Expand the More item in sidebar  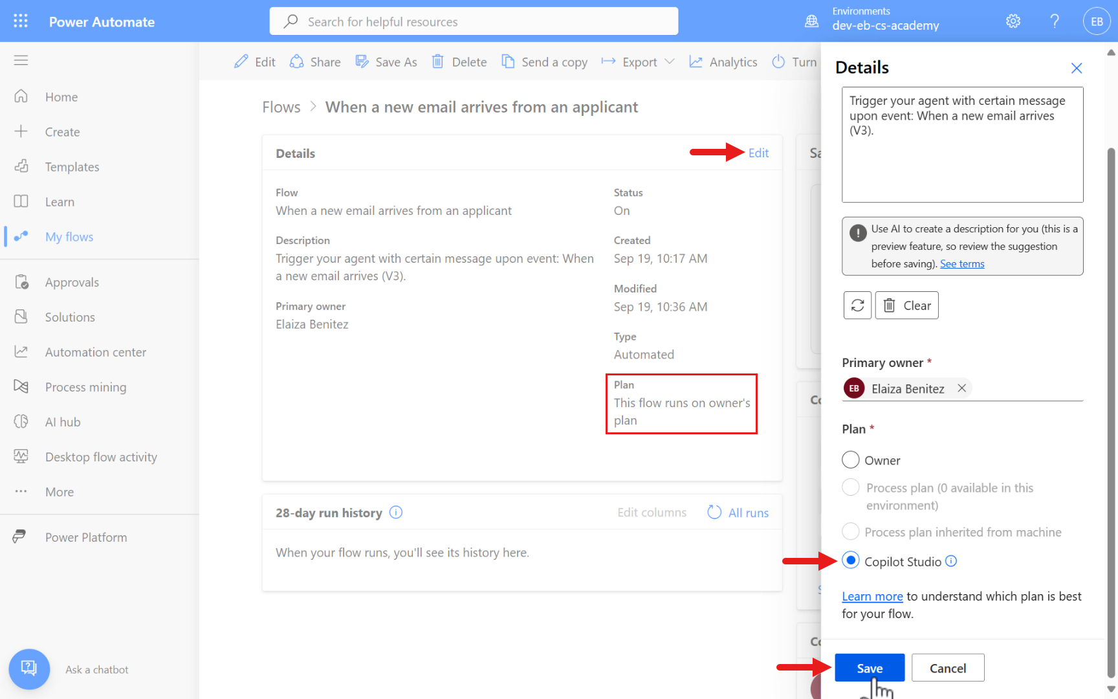pos(60,492)
